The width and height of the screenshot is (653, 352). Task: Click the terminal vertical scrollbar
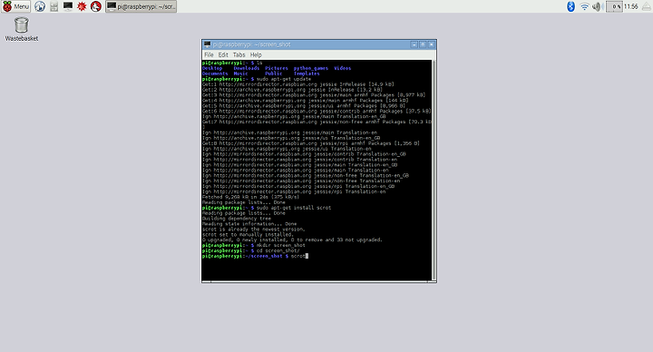pyautogui.click(x=434, y=171)
